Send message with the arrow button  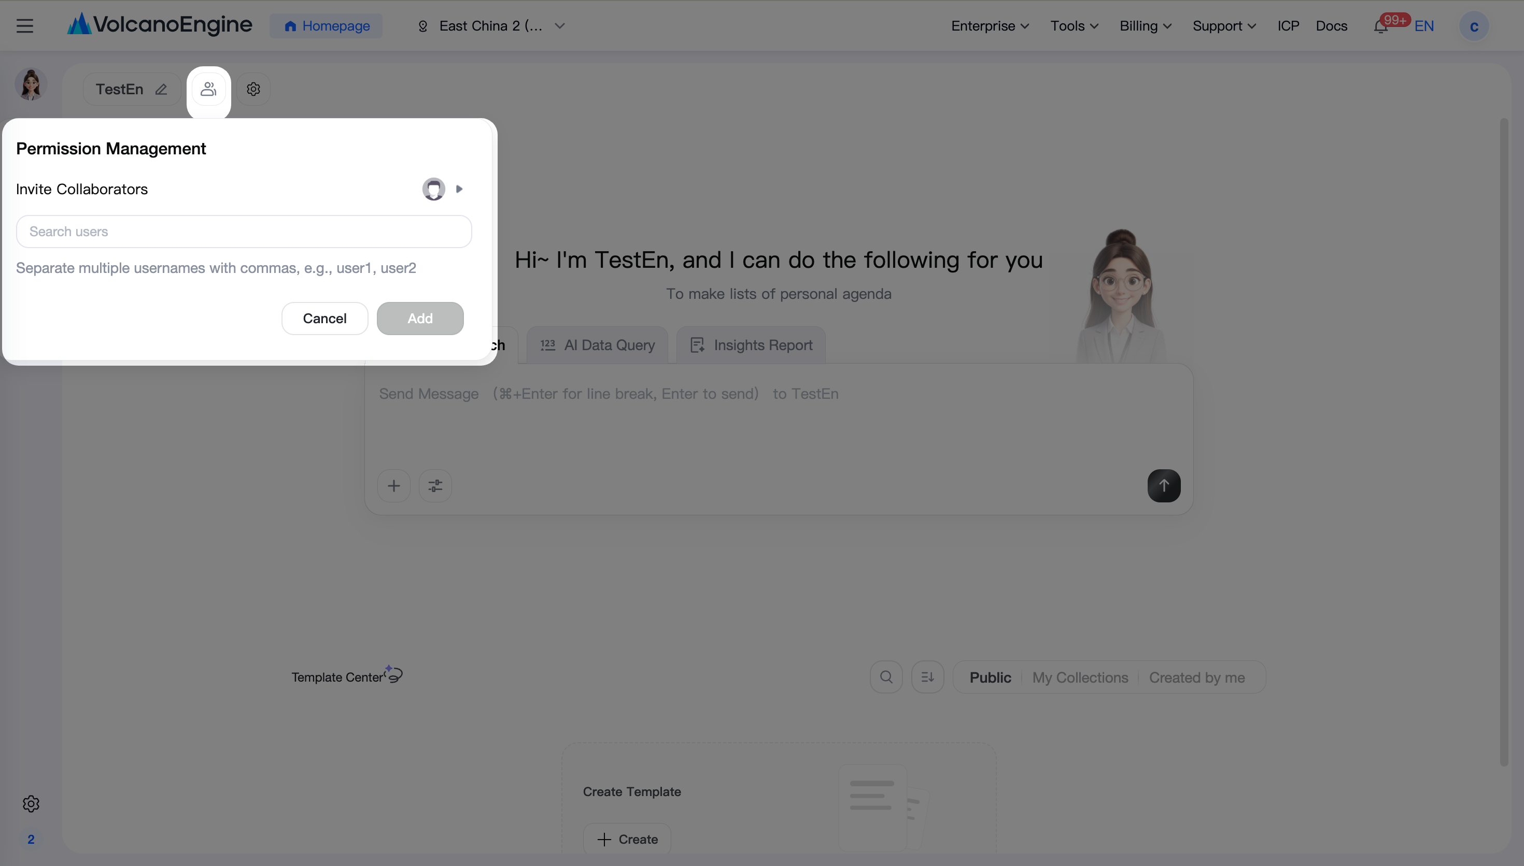click(1164, 486)
